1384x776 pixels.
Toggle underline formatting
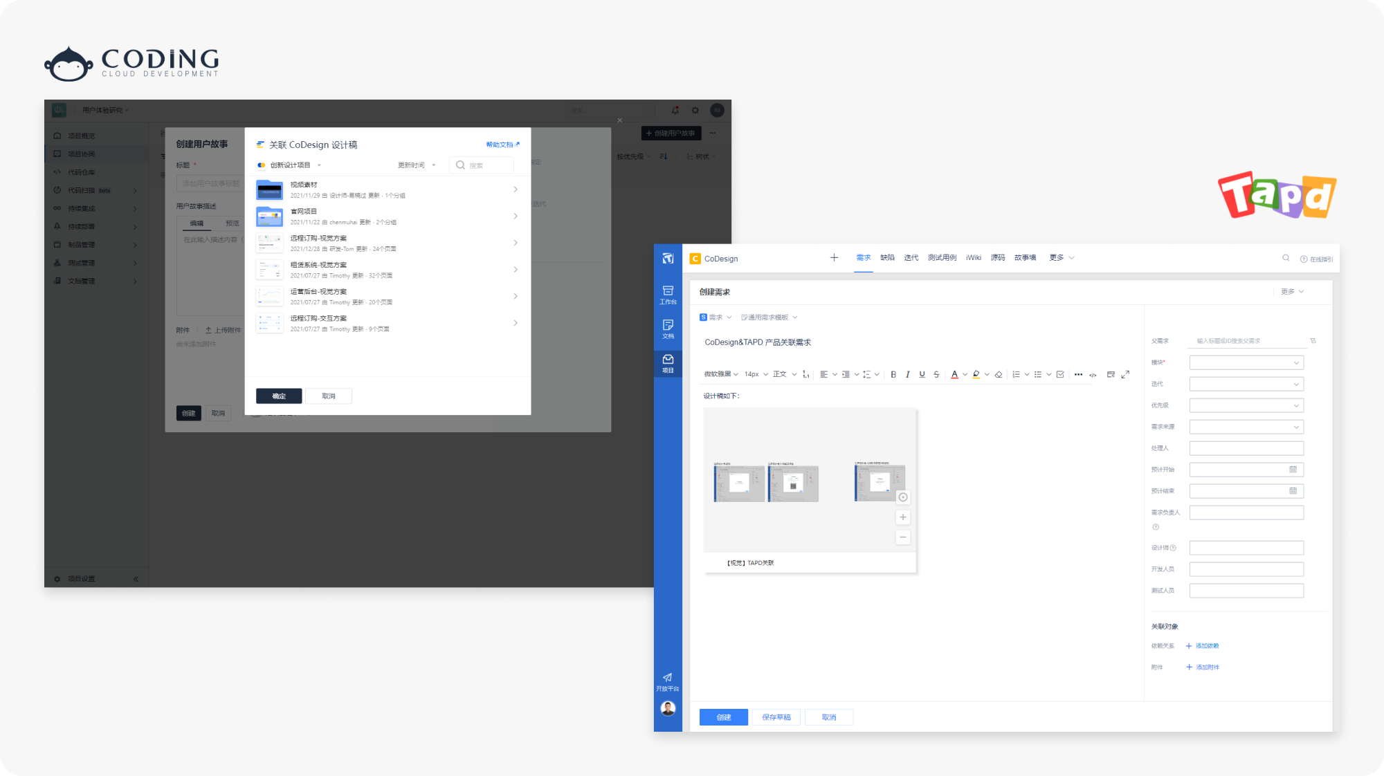coord(922,374)
